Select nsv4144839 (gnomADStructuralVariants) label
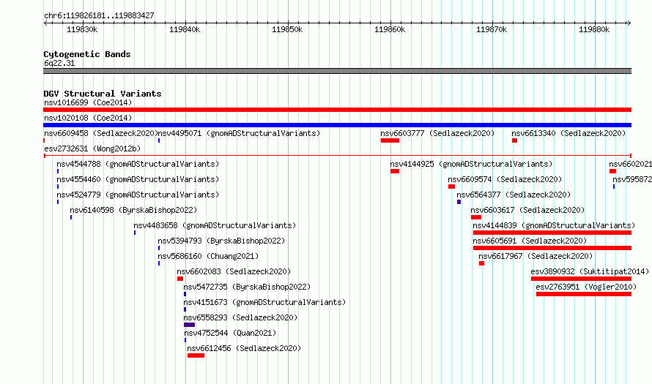 pyautogui.click(x=554, y=225)
